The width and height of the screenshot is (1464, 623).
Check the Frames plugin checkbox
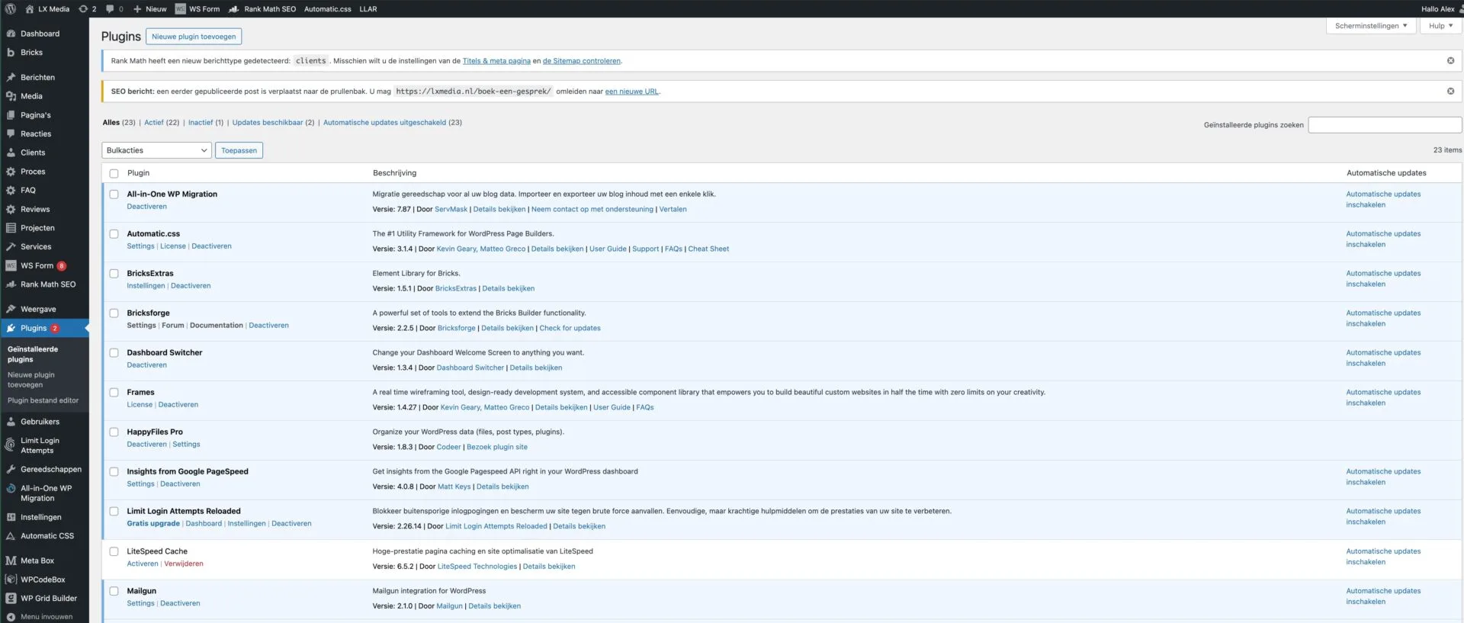pyautogui.click(x=114, y=393)
